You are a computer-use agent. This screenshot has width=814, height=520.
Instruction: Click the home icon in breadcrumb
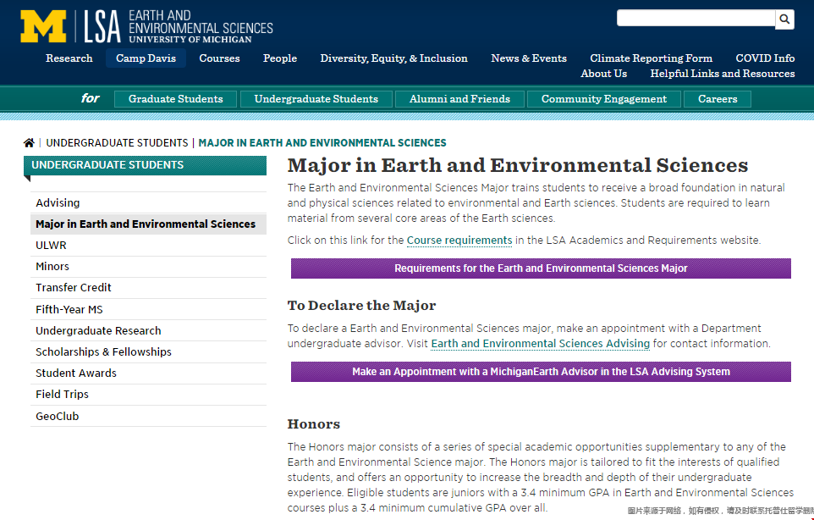click(30, 143)
